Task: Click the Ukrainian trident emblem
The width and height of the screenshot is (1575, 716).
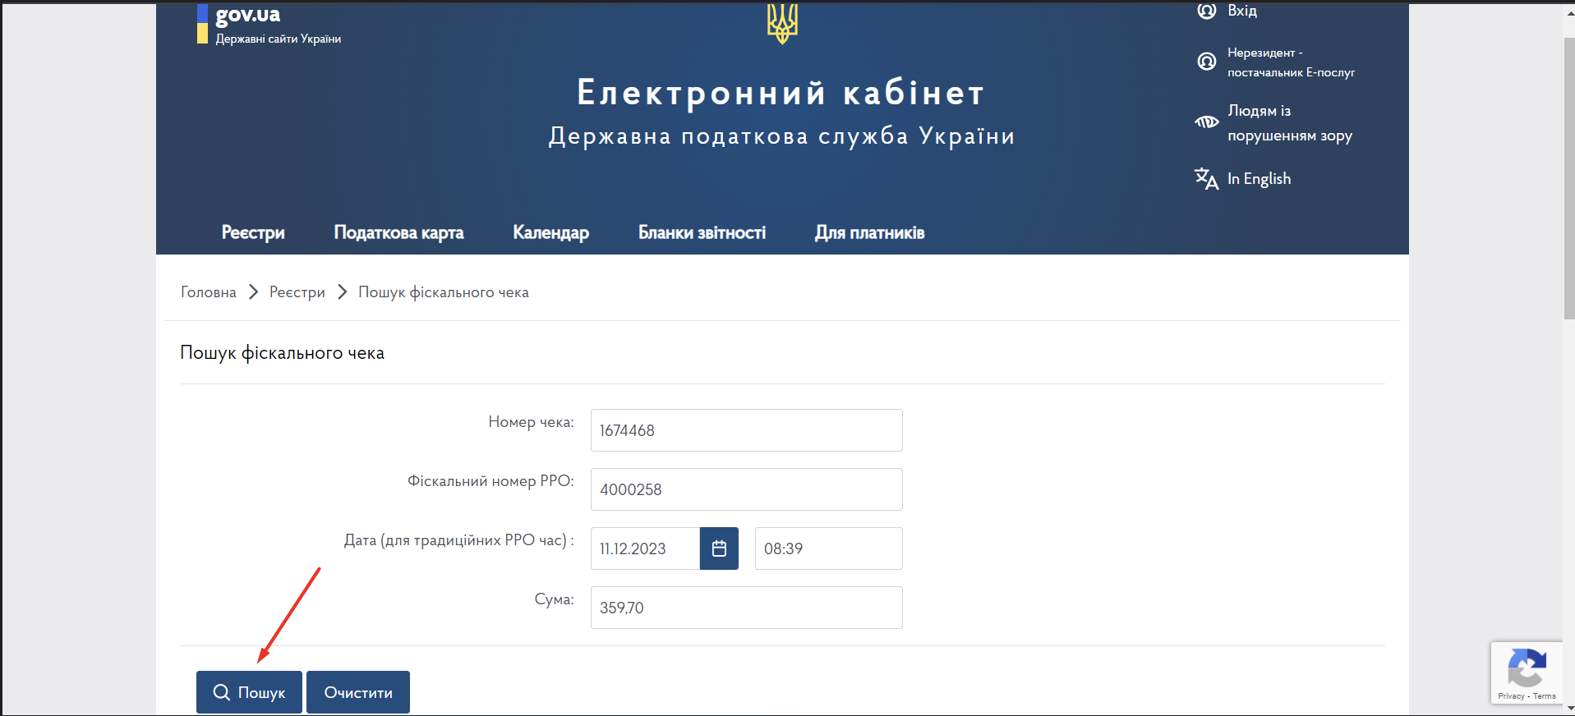Action: (782, 23)
